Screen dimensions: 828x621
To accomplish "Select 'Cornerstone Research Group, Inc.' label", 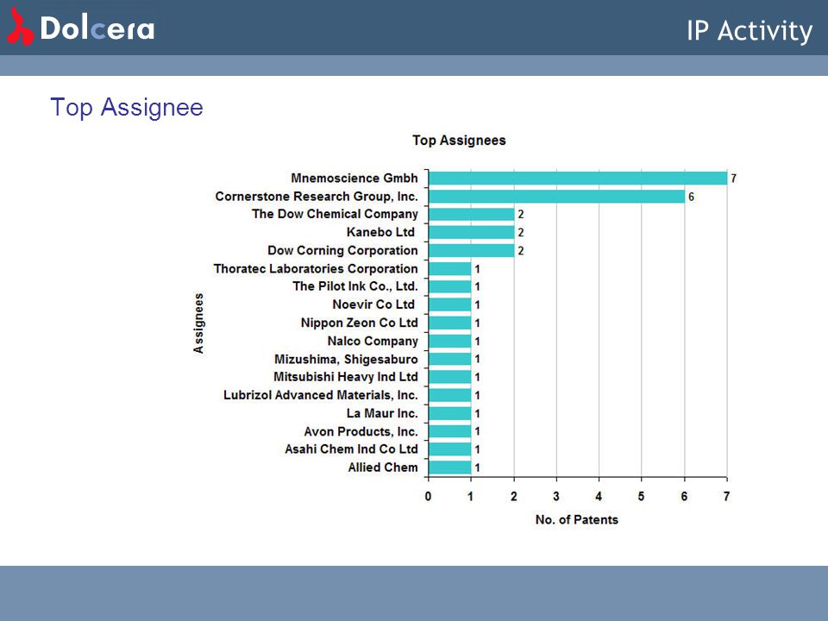I will point(317,197).
